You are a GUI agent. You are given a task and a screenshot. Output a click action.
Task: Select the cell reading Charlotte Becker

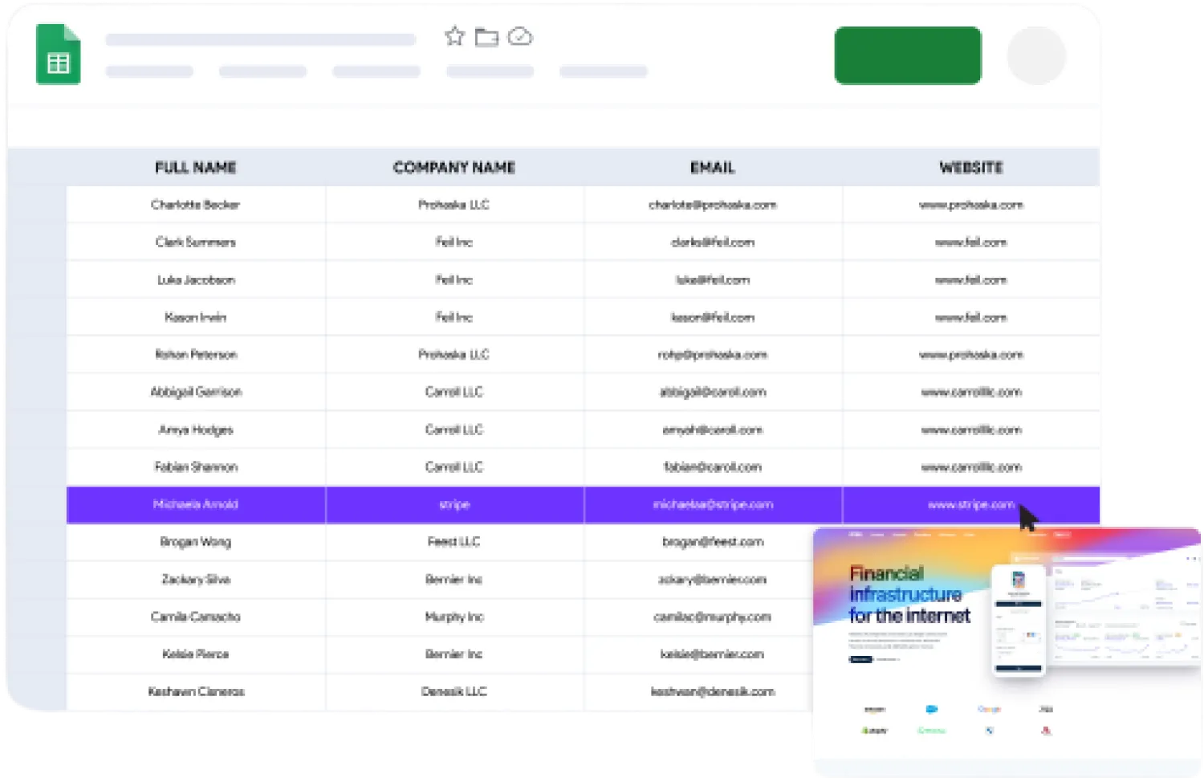196,205
